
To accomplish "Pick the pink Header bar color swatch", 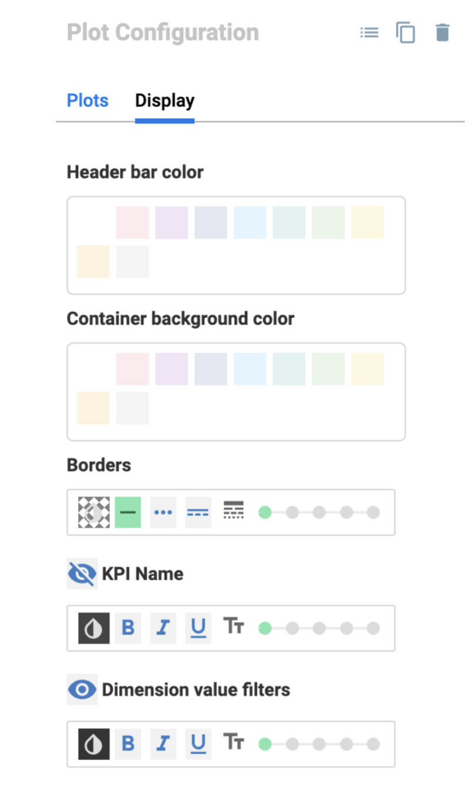I will pyautogui.click(x=133, y=223).
